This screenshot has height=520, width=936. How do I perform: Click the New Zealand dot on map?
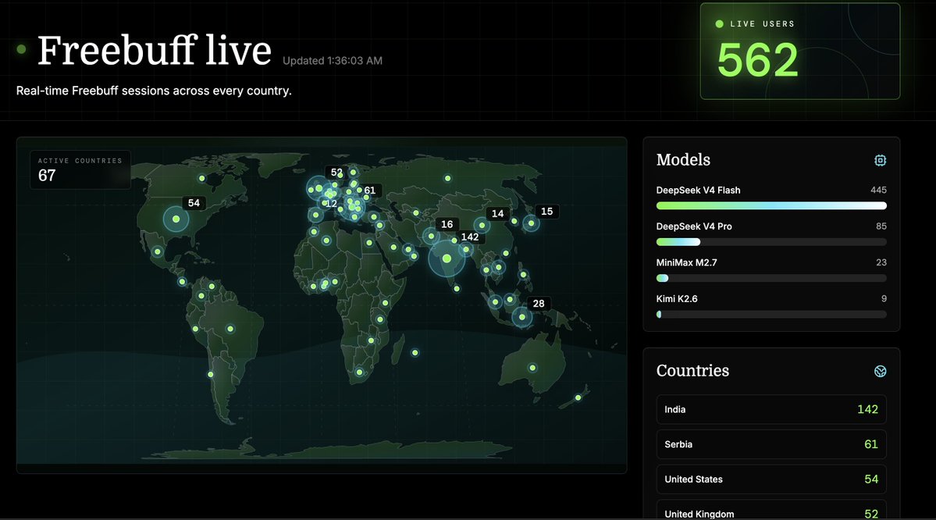[578, 397]
